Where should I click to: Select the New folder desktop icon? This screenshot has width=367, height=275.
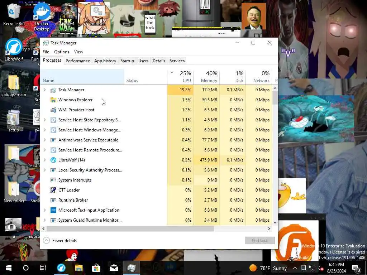[x=14, y=192]
